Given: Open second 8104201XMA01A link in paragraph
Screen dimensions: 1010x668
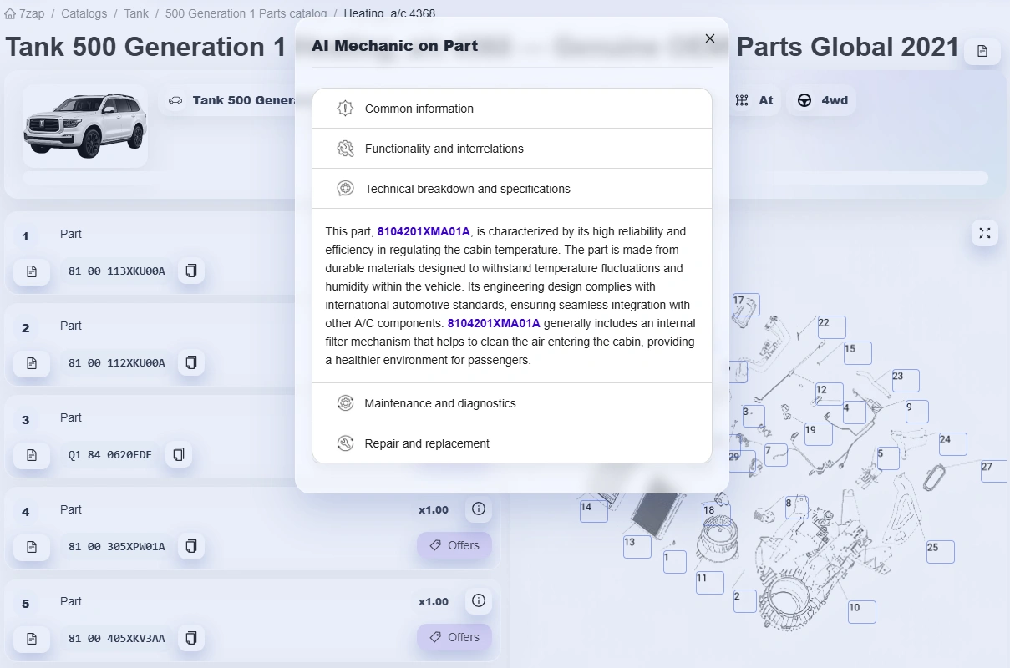Looking at the screenshot, I should 494,323.
